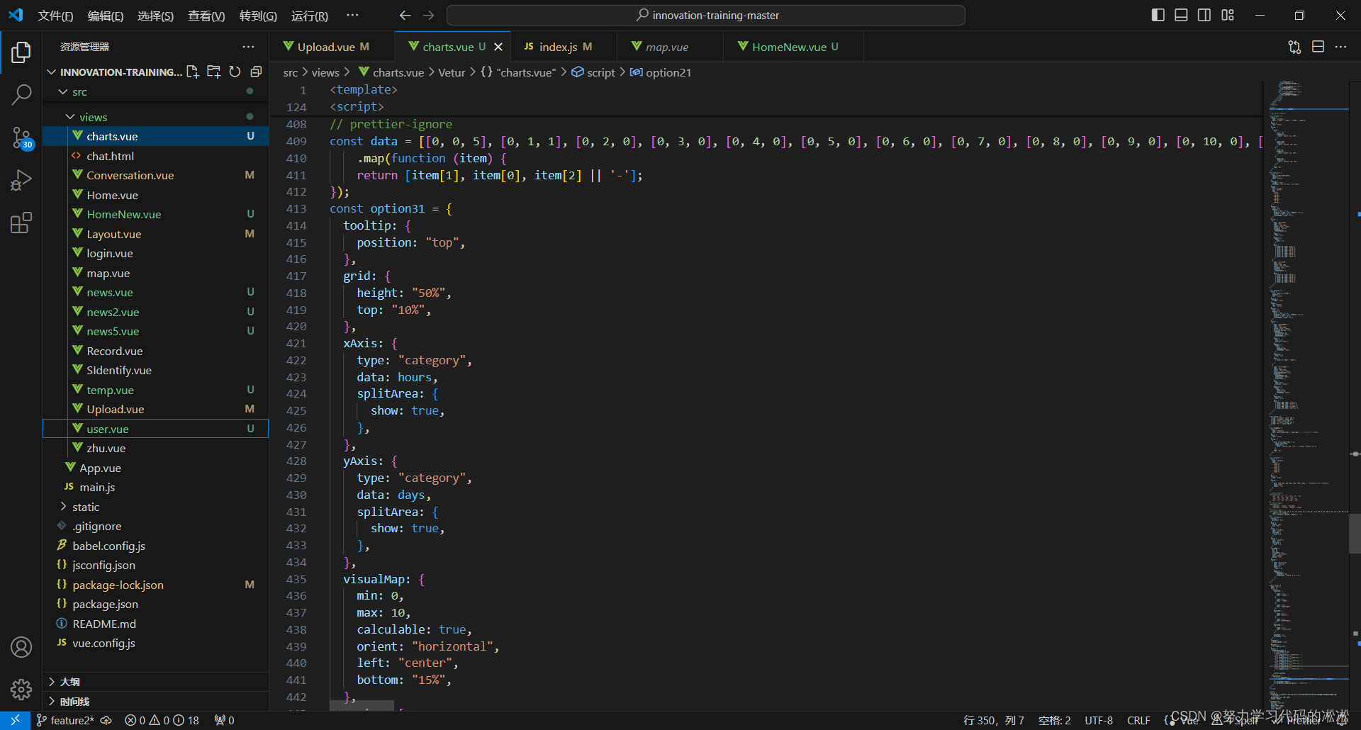
Task: Open the 查看(V) menu
Action: (206, 16)
